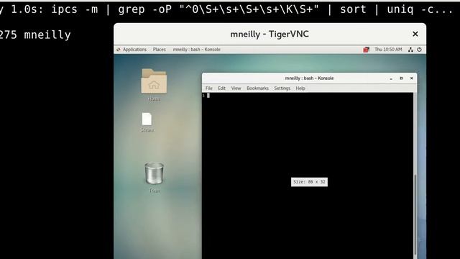
Task: Open Konsole Settings menu
Action: pos(282,88)
